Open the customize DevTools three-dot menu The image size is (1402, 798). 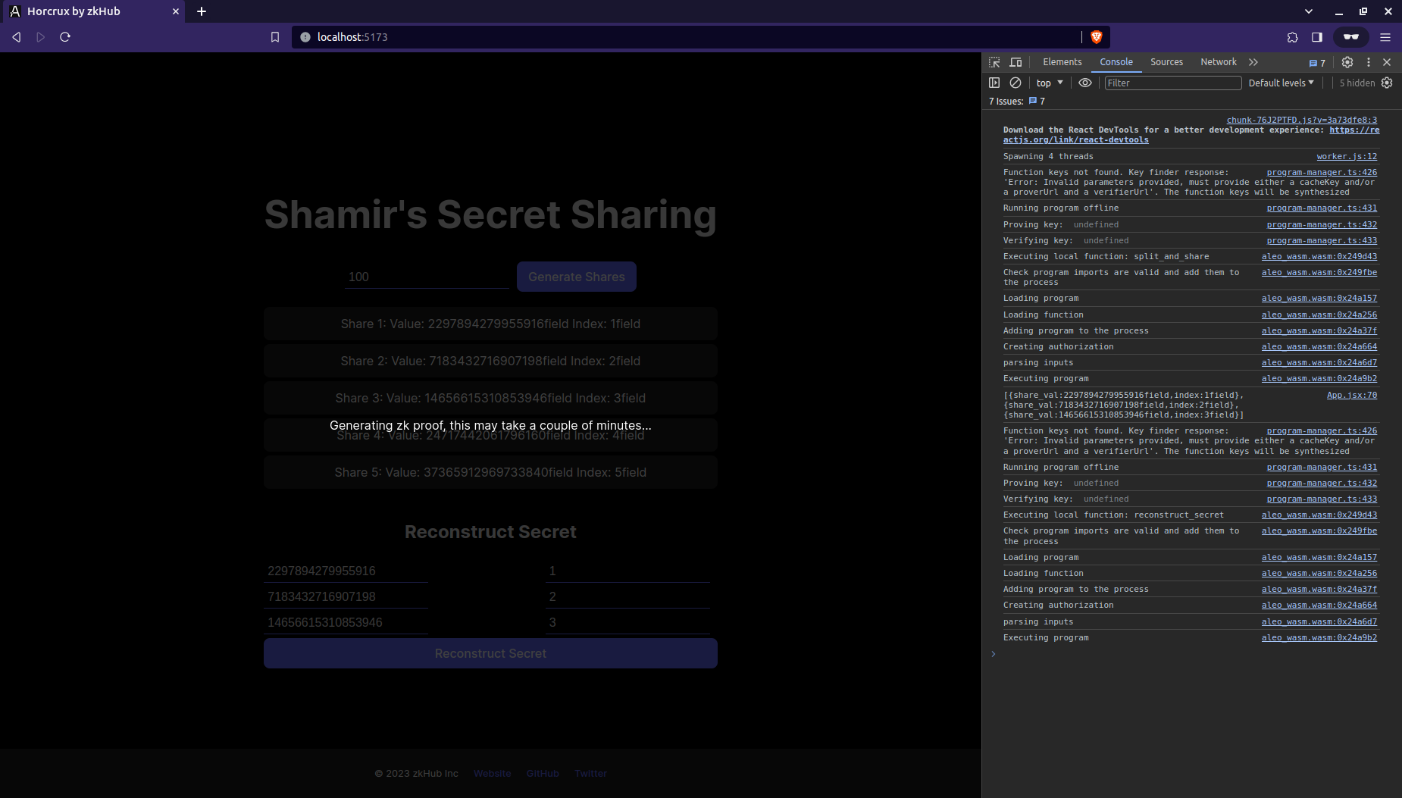[1368, 62]
